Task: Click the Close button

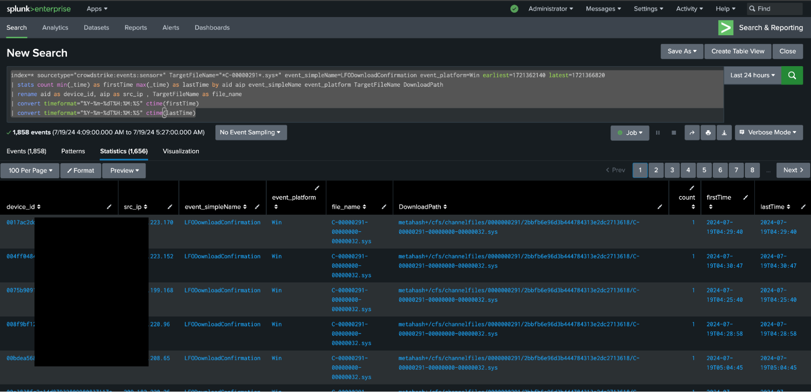Action: click(787, 52)
